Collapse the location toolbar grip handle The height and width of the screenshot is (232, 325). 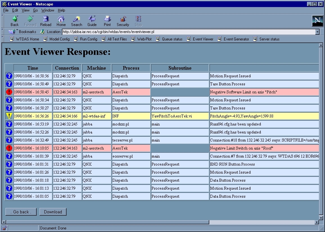point(3,32)
